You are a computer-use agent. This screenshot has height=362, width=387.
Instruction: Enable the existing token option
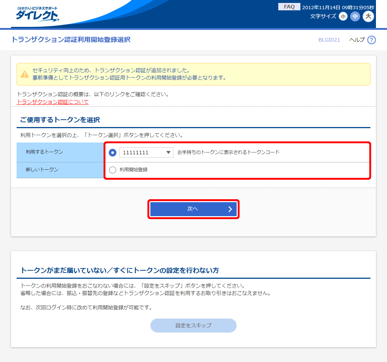112,152
